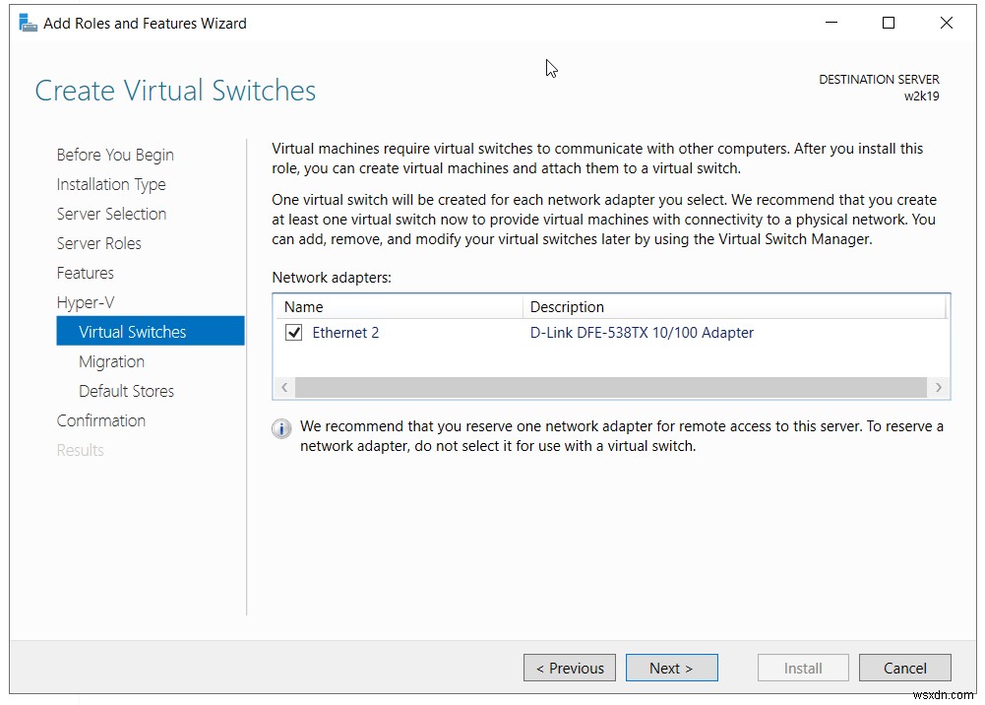Click the Add Roles and Features Wizard icon
Viewport: 985px width, 705px height.
point(27,22)
